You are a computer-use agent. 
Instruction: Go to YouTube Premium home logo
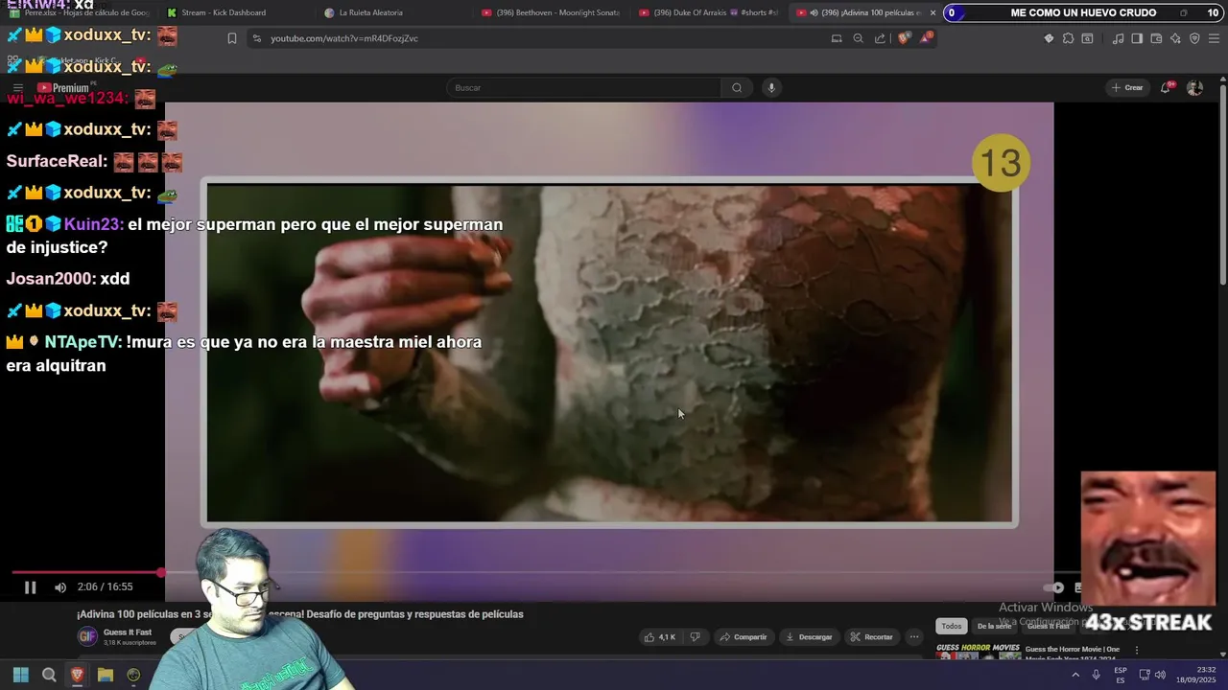point(63,88)
